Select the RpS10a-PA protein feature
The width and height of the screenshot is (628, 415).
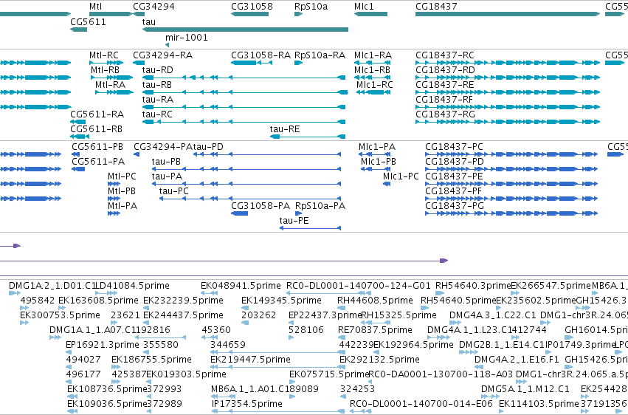tap(299, 213)
